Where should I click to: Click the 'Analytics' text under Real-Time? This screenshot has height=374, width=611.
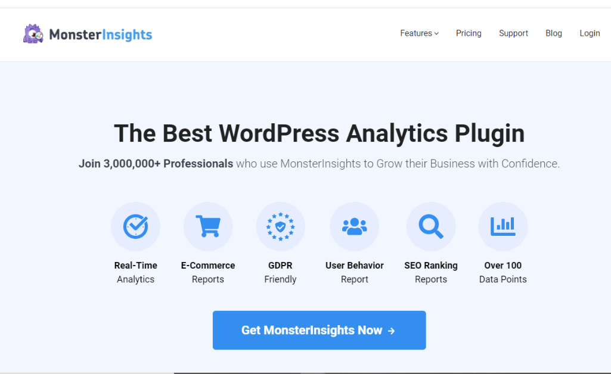click(x=135, y=279)
